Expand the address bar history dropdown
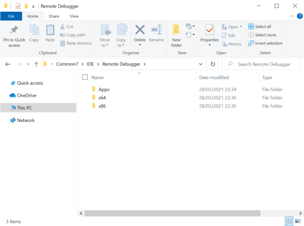The width and height of the screenshot is (304, 226). [x=201, y=64]
